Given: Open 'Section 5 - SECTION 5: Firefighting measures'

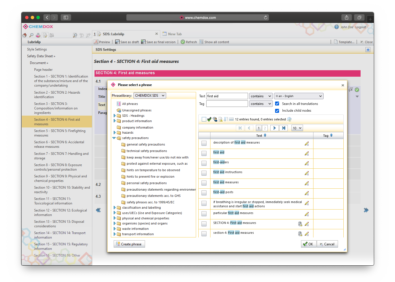Looking at the screenshot, I should (60, 133).
